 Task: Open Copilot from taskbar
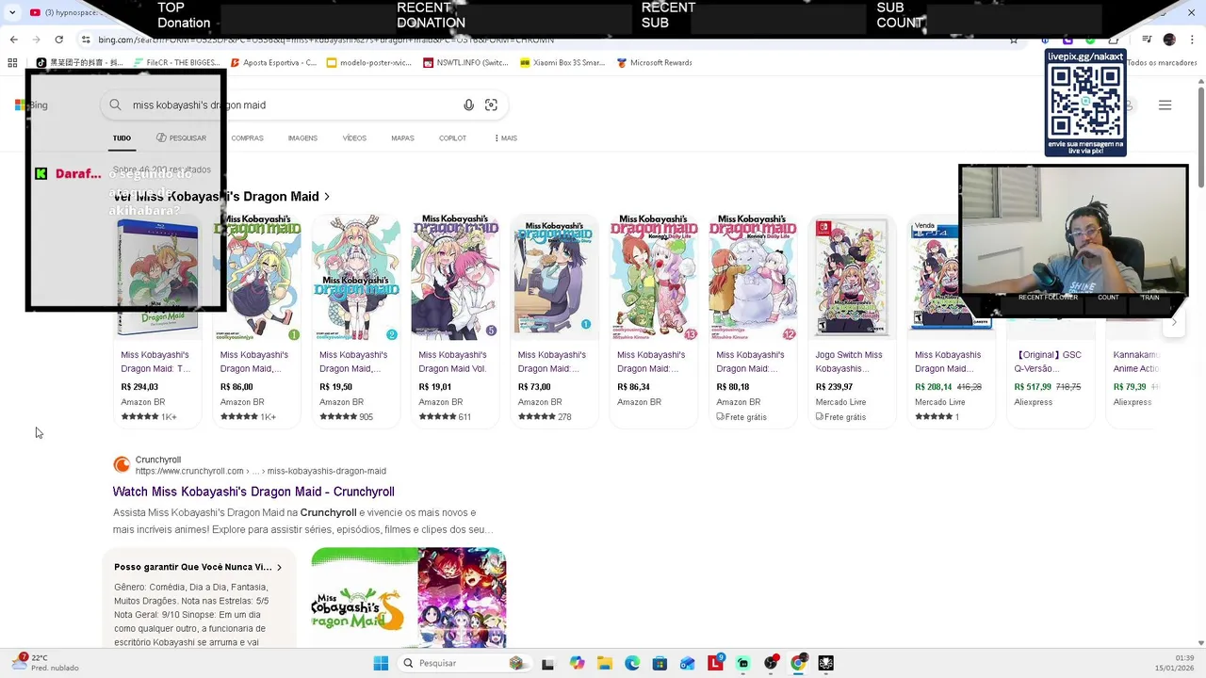pos(577,663)
